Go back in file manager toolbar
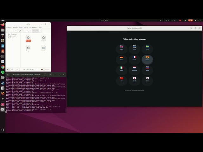This screenshot has width=203, height=152. click(x=8, y=31)
